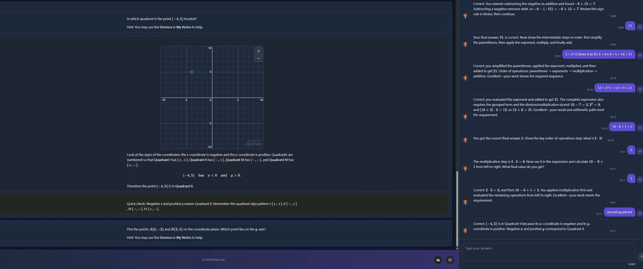Click tutor avatar beside 'The multiplication step' message

tap(465, 168)
